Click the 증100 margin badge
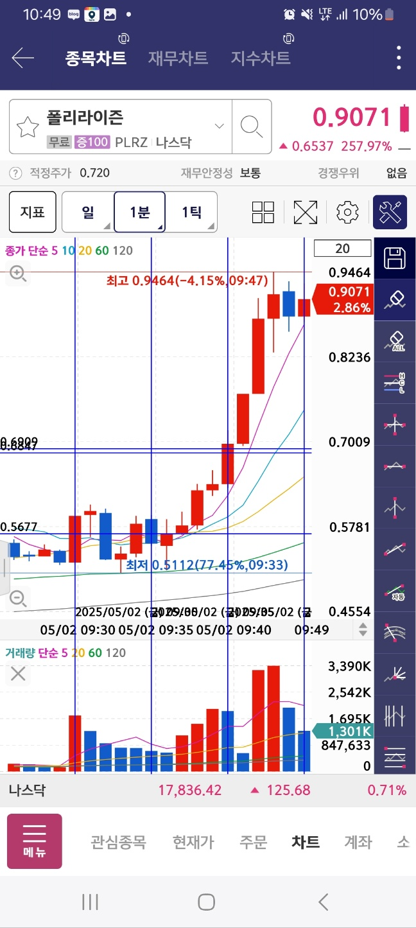416x928 pixels. pos(92,143)
